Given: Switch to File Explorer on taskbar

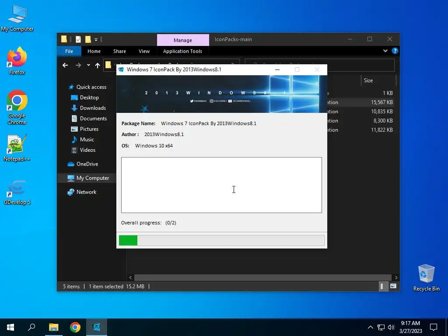Looking at the screenshot, I should point(53,327).
